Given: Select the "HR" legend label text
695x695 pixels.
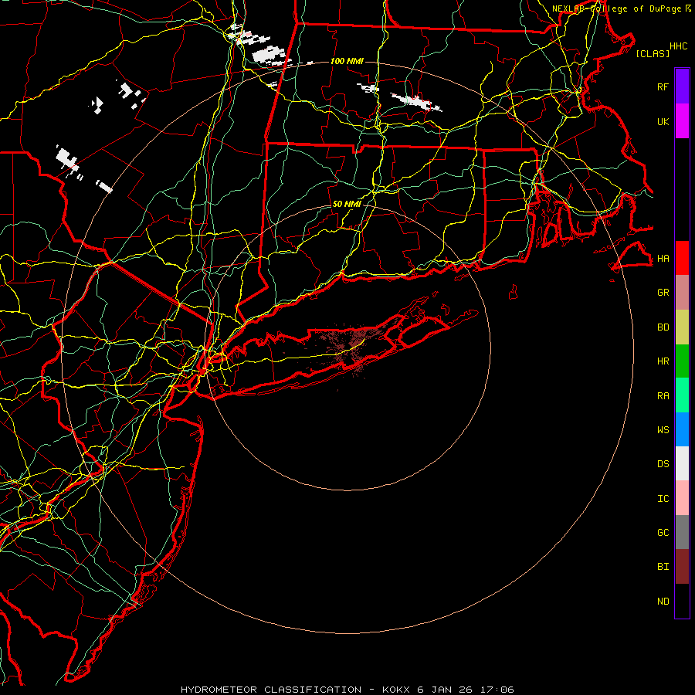Looking at the screenshot, I should [x=663, y=361].
